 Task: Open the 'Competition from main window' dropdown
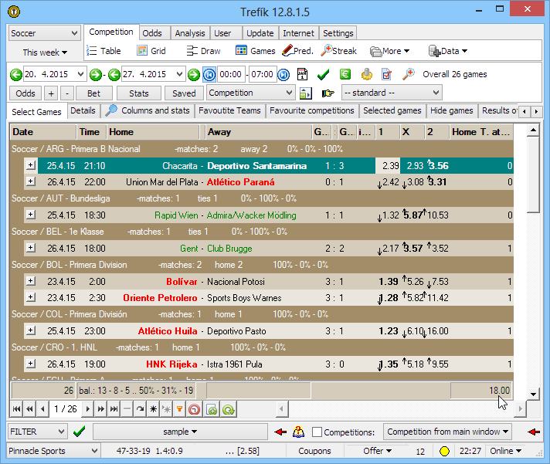(449, 432)
